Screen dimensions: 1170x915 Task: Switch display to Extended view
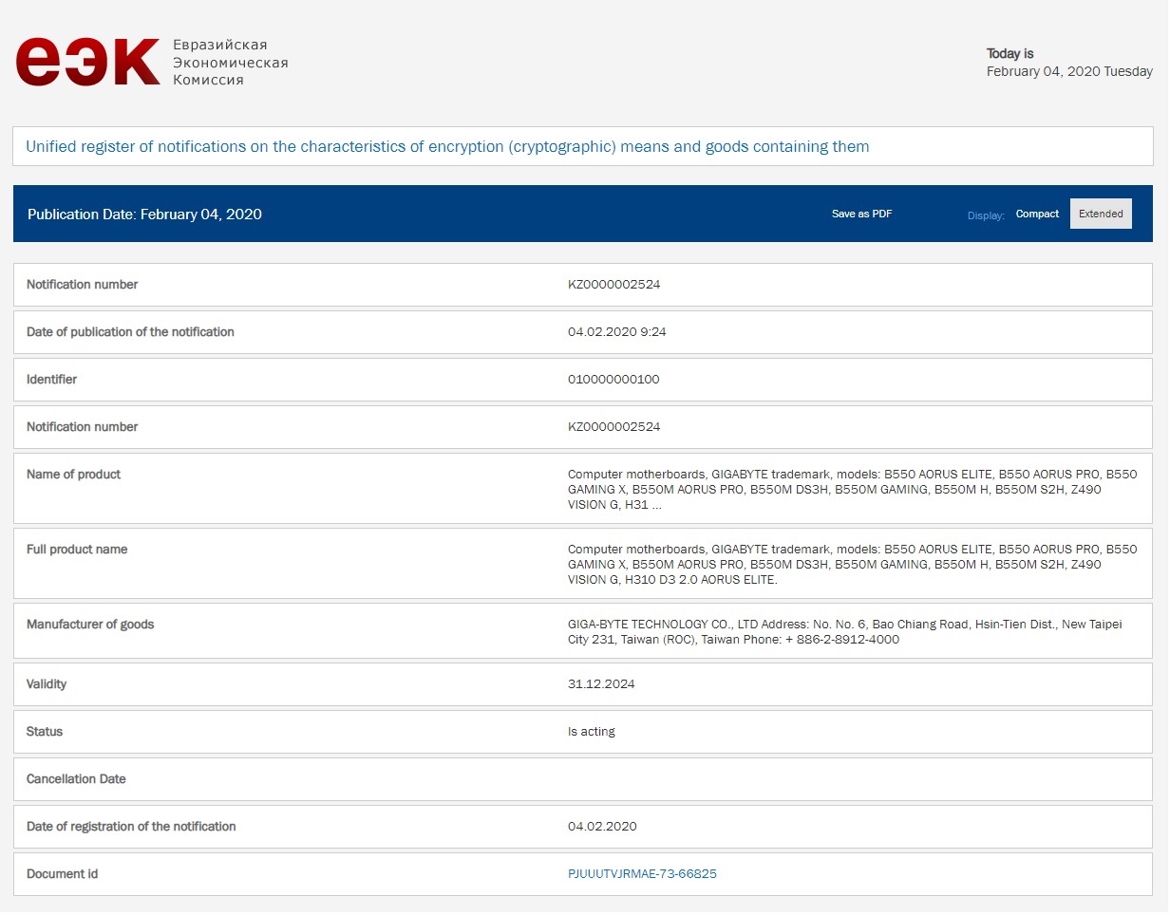pyautogui.click(x=1101, y=214)
